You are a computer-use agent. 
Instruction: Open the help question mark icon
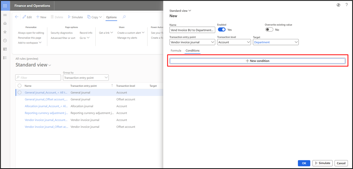(x=347, y=5)
